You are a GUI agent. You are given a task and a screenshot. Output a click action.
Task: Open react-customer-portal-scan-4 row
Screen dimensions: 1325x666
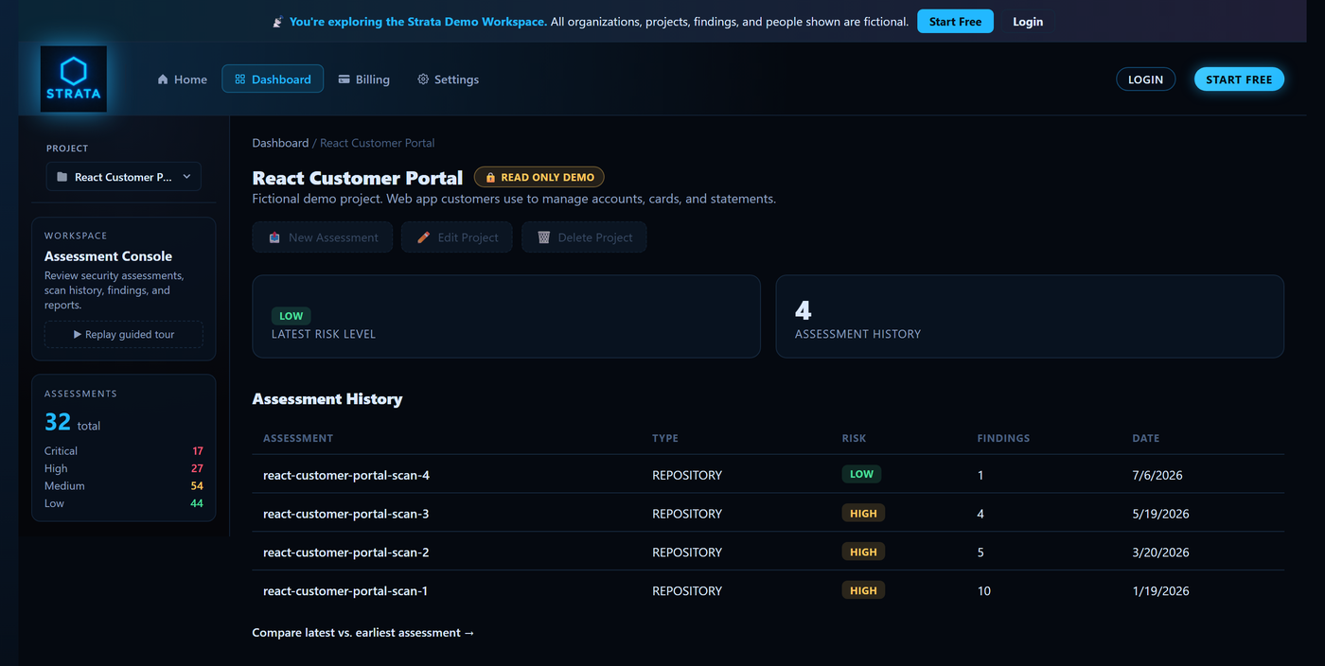(768, 475)
